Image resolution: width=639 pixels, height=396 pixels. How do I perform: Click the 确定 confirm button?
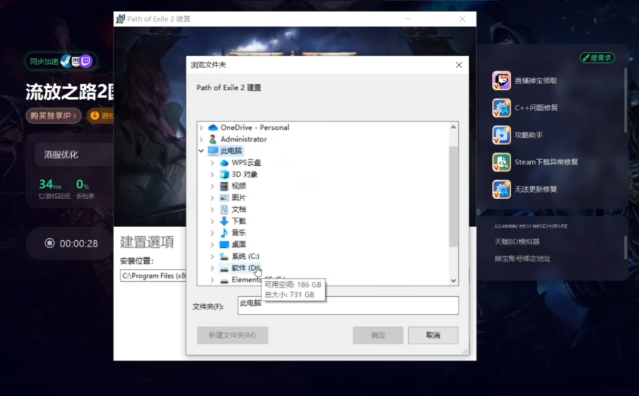[x=378, y=336]
